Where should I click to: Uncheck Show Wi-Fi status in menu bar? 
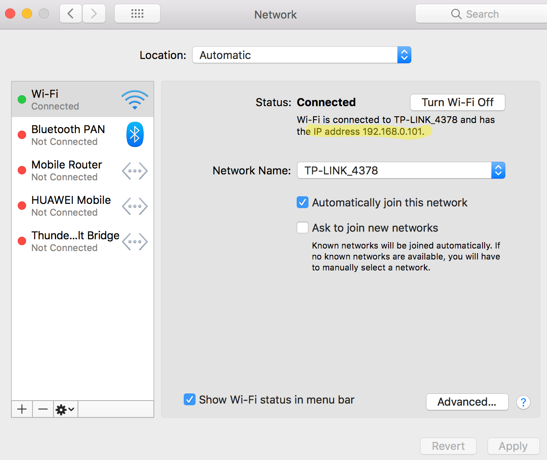pyautogui.click(x=190, y=399)
